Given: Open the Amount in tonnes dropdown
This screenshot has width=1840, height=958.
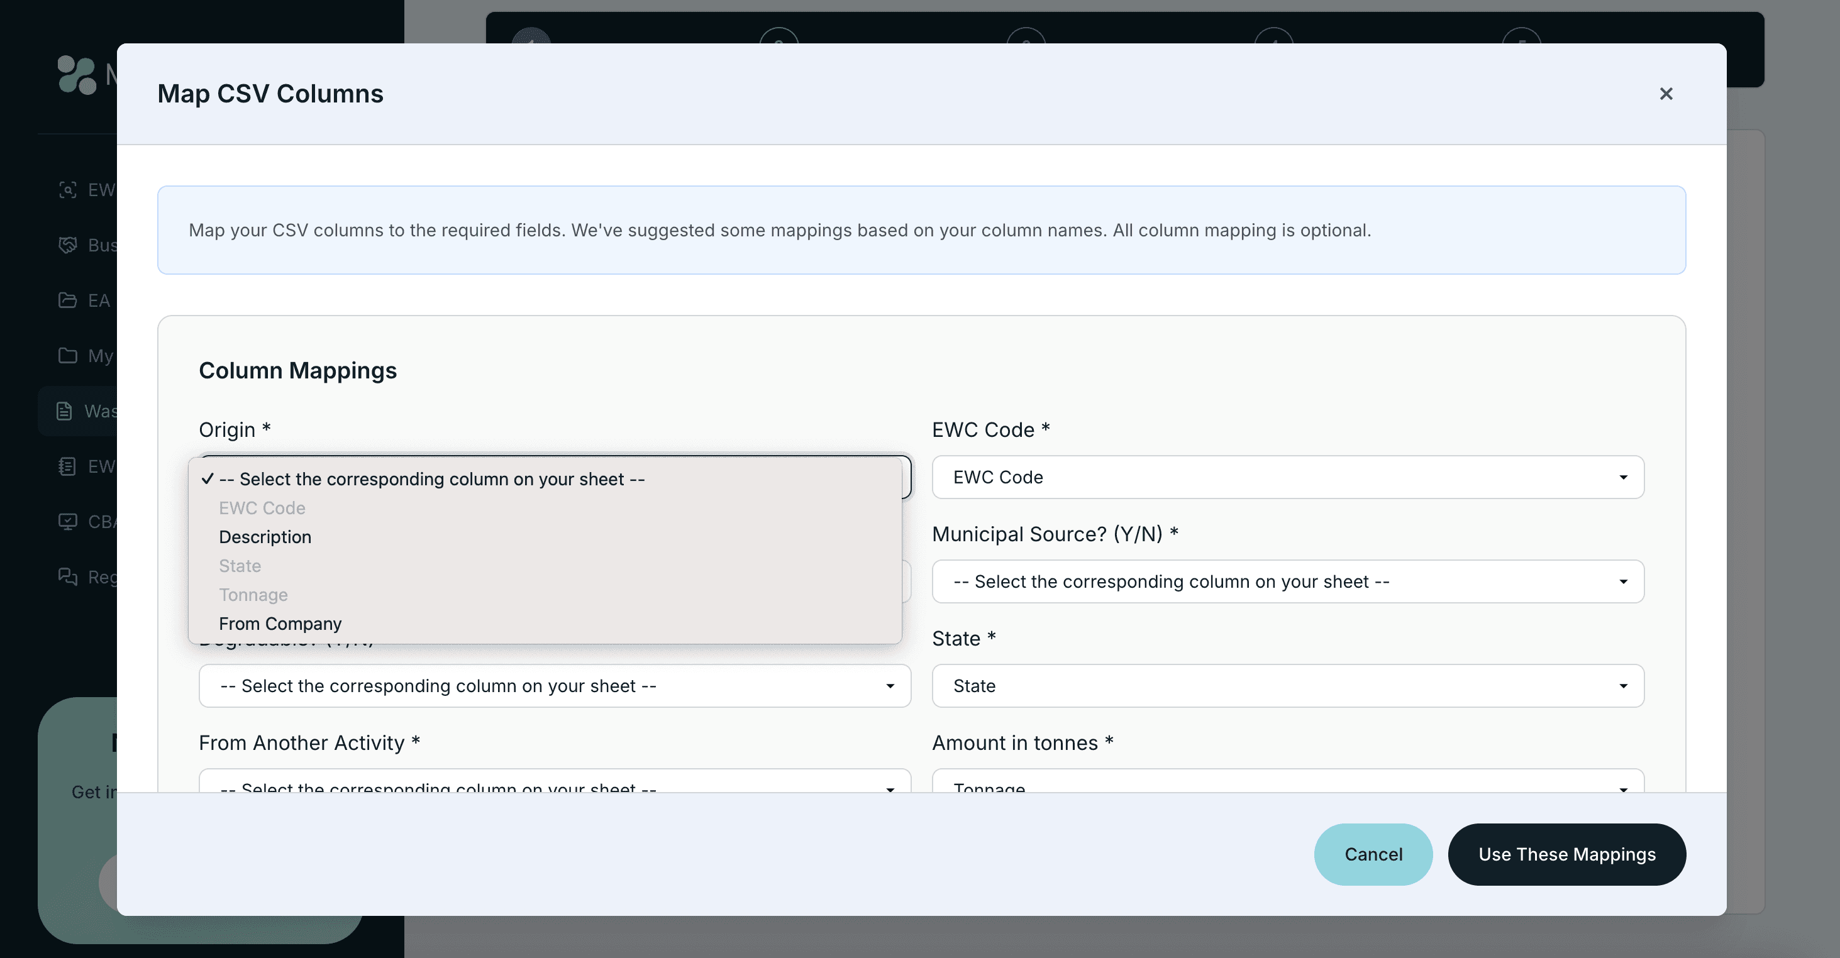Looking at the screenshot, I should coord(1287,785).
